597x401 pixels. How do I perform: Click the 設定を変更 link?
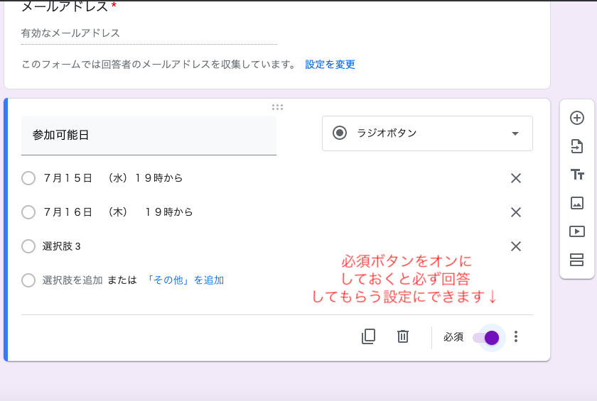330,65
